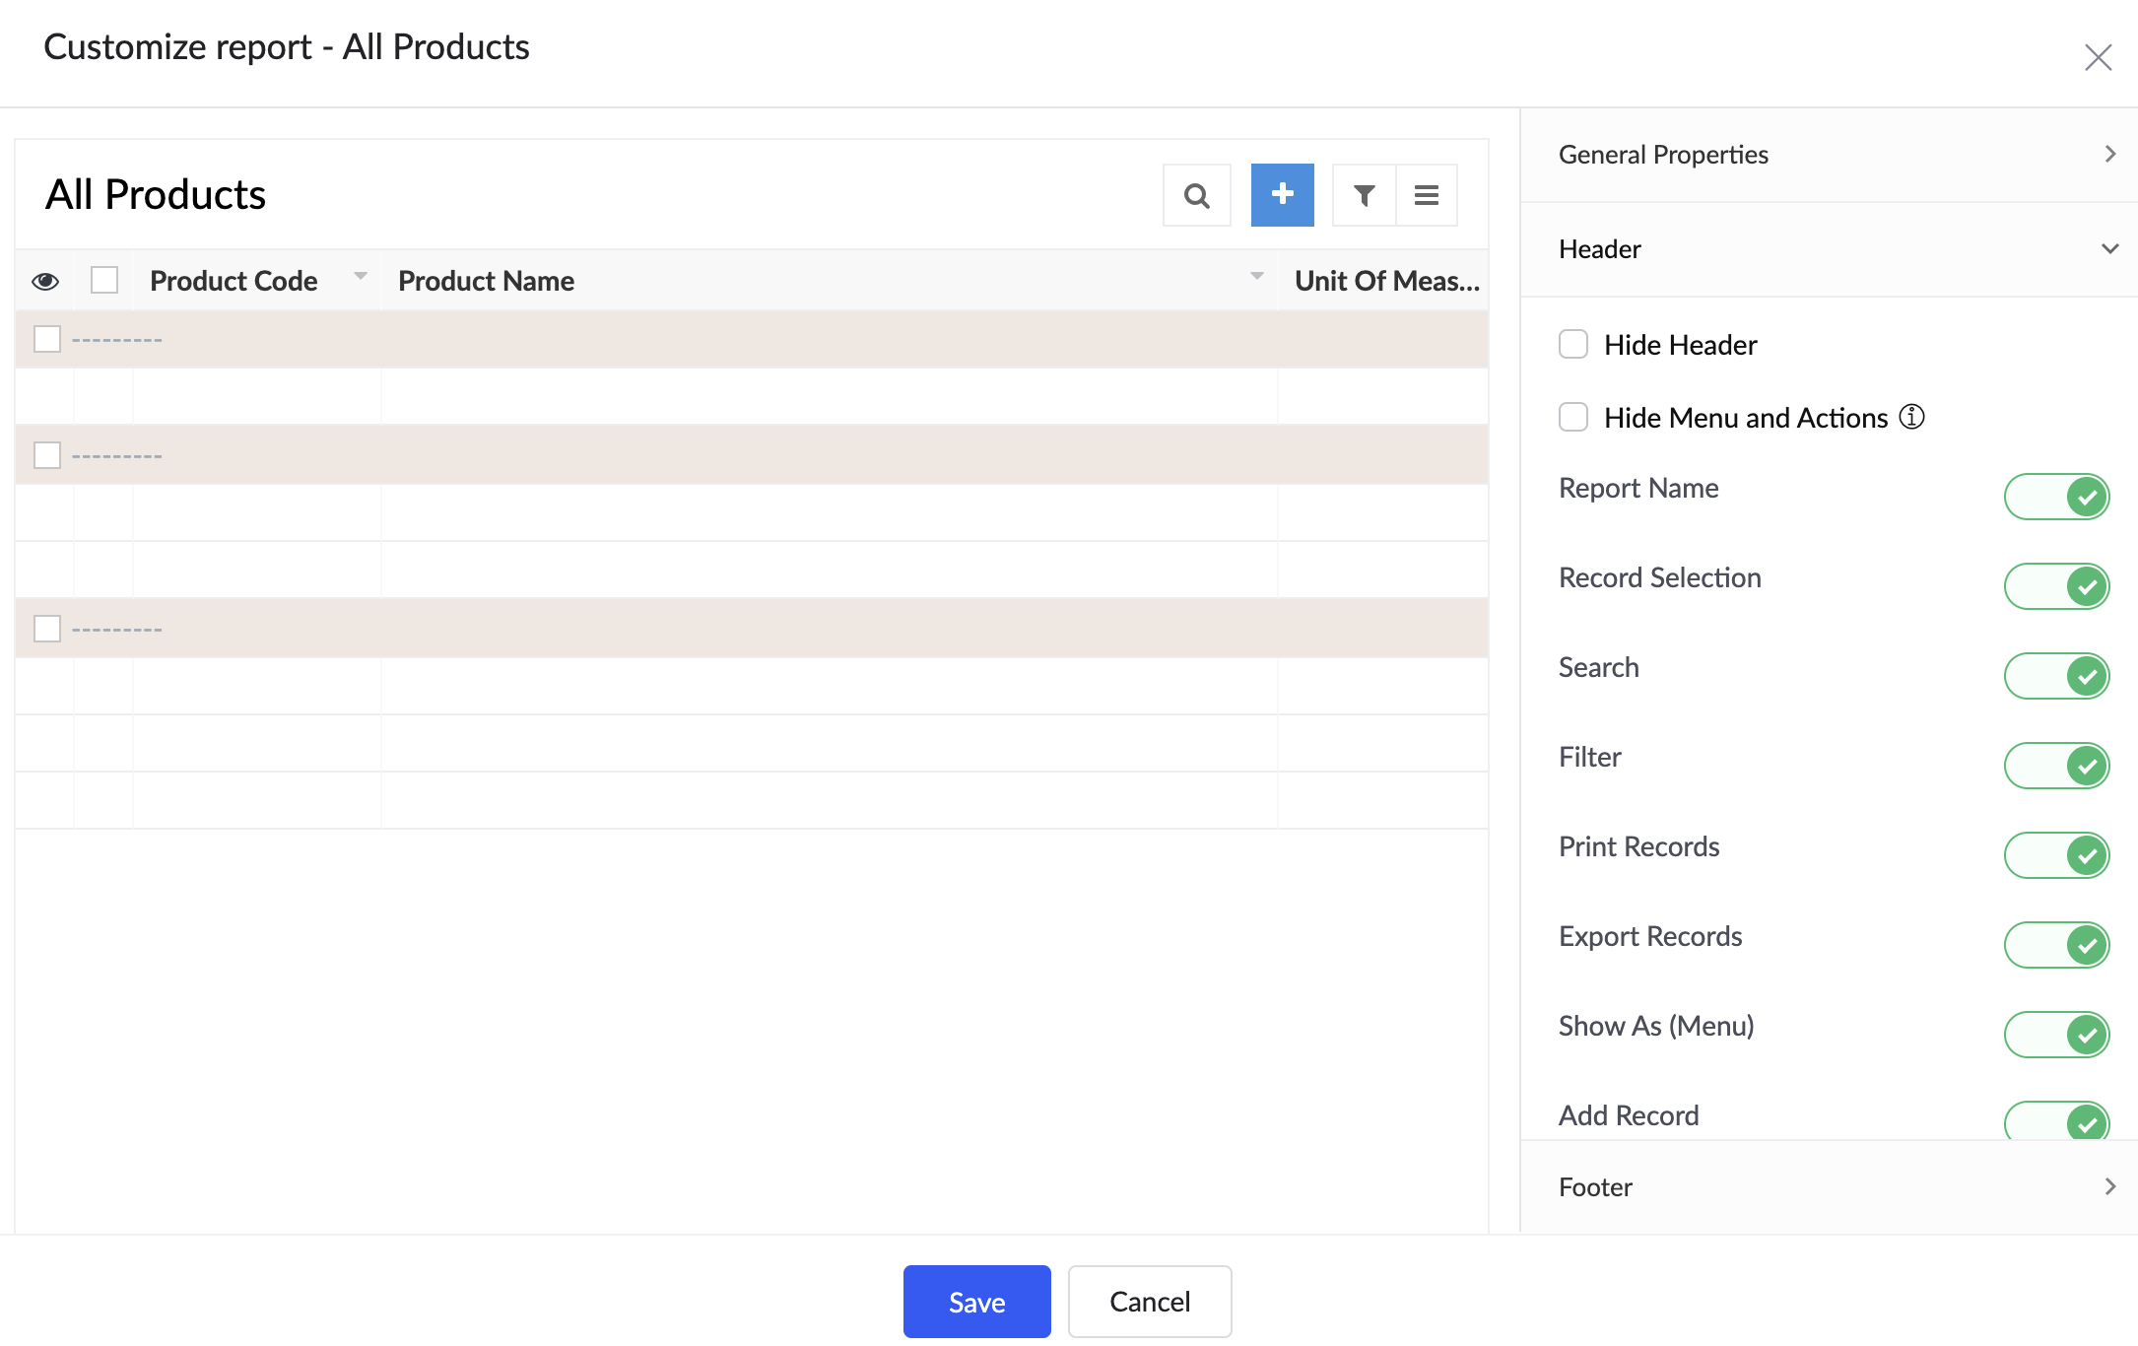Open the hamburger menu icon
Viewport: 2138px width, 1346px height.
(x=1426, y=195)
